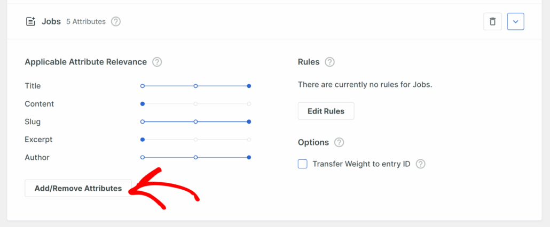Set Excerpt relevance slider to maximum point
The width and height of the screenshot is (550, 227).
(249, 140)
